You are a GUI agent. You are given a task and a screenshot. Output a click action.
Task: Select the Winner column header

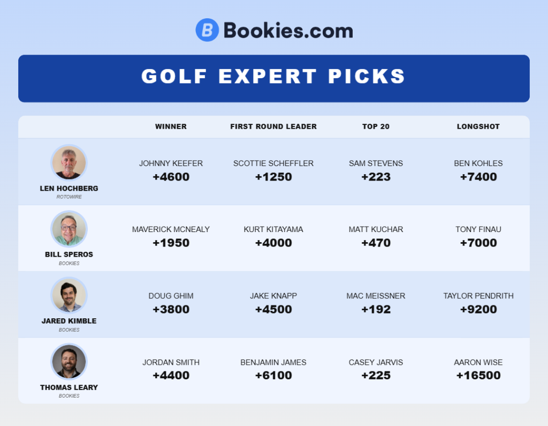pyautogui.click(x=171, y=126)
